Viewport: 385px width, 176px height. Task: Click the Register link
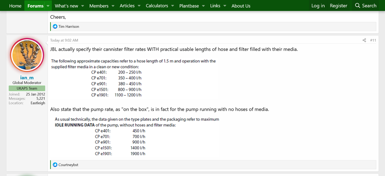tap(338, 6)
